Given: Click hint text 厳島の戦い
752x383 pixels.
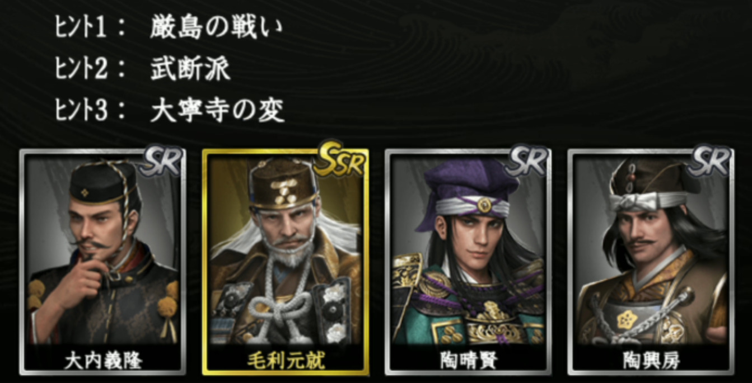Looking at the screenshot, I should (x=217, y=29).
